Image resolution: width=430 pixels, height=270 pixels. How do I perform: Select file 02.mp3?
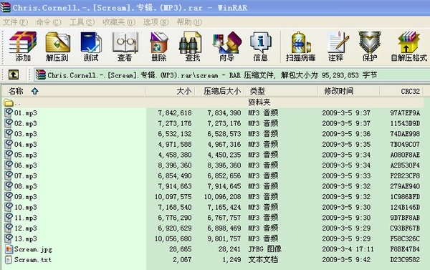(26, 123)
